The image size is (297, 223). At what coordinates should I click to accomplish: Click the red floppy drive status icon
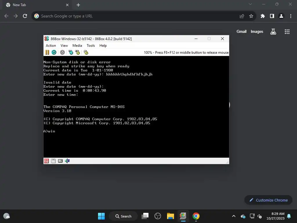(46, 161)
